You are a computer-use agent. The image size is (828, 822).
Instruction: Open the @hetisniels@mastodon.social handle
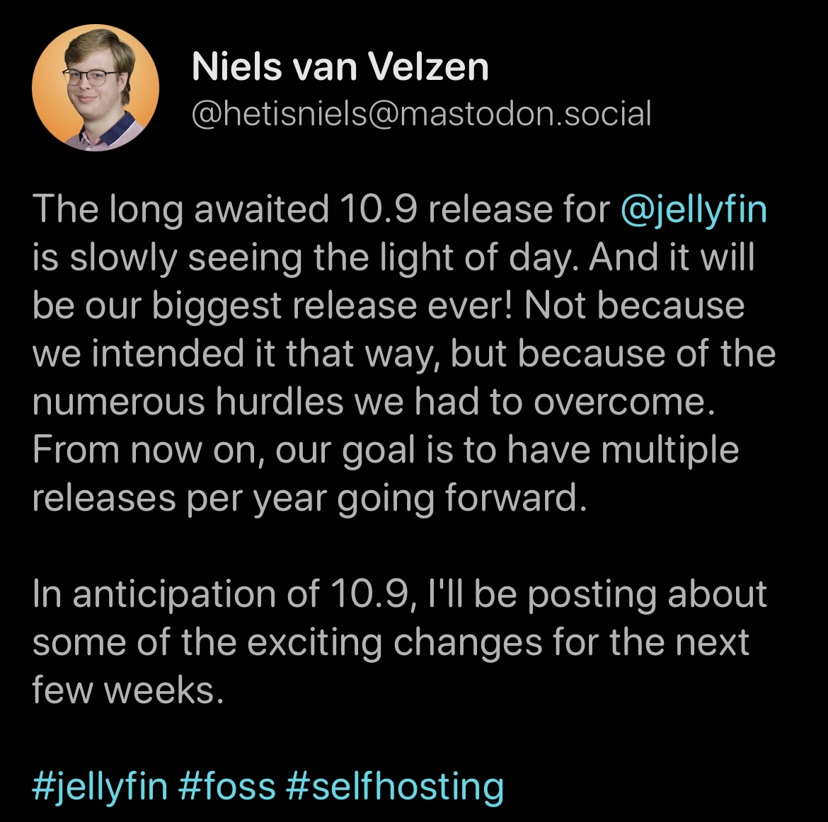[x=421, y=113]
